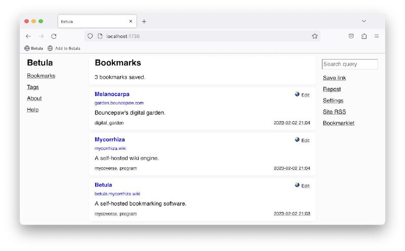Viewport: 405px width, 251px height.
Task: Open the hamburger application menu
Action: tap(377, 36)
